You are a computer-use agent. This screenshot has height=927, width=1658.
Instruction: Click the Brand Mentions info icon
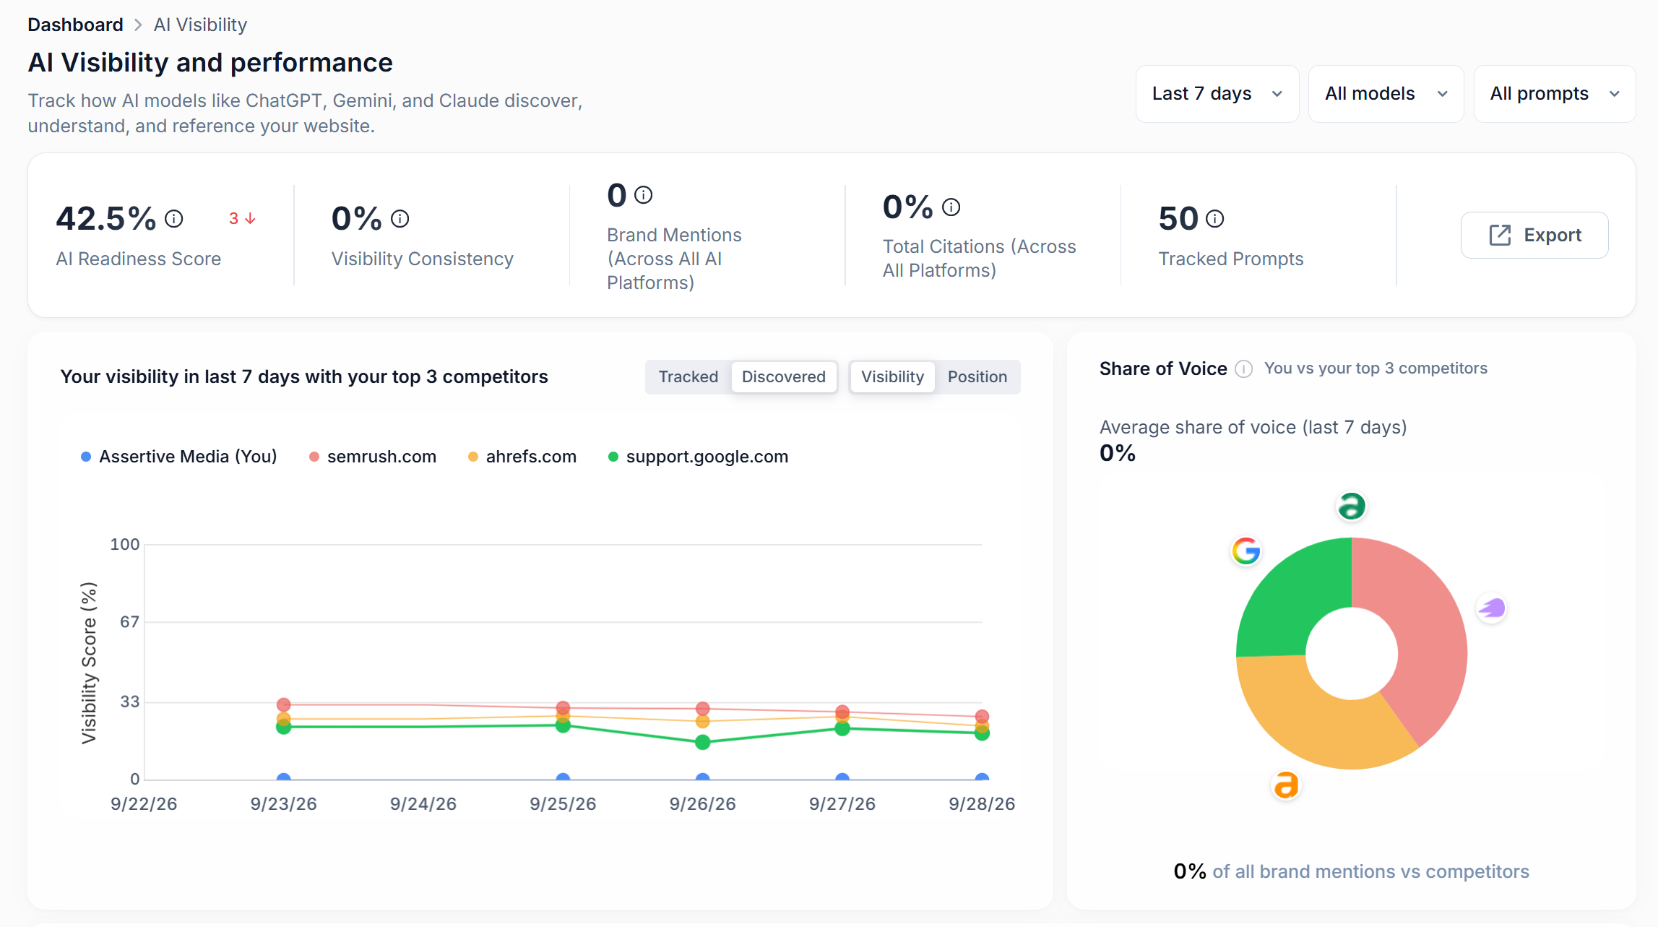643,195
